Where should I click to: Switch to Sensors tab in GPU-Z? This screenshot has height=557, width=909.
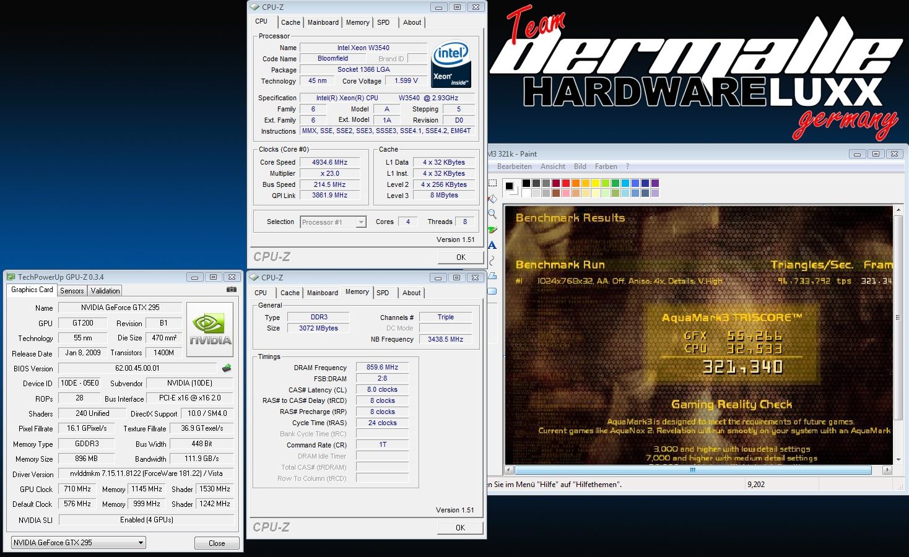[x=72, y=291]
